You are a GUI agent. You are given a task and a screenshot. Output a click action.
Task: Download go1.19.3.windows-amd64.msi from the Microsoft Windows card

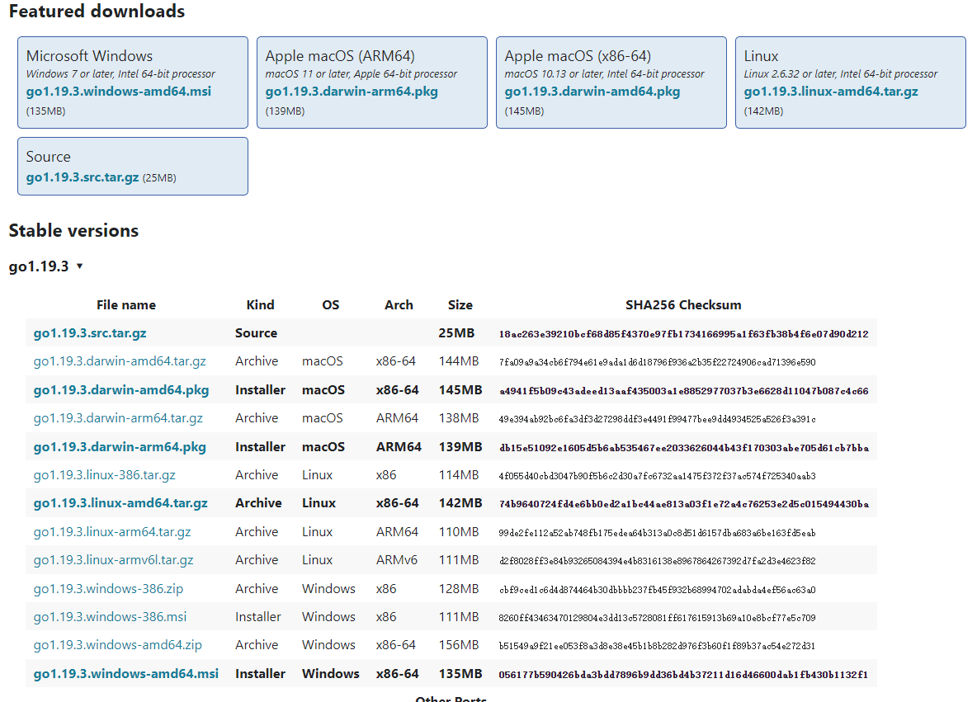tap(118, 92)
